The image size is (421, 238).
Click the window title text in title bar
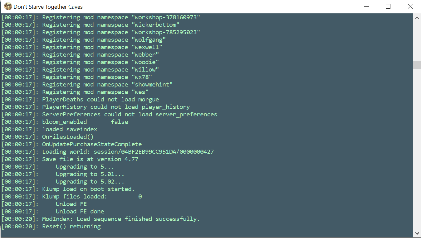[48, 7]
